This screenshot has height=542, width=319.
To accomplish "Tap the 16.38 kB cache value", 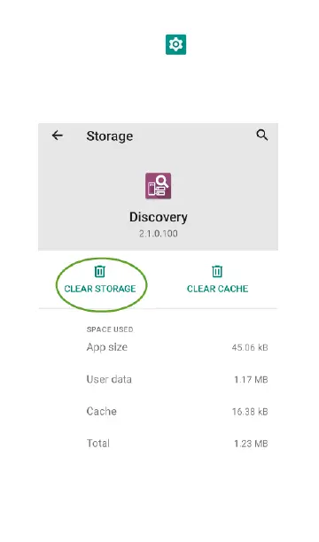I will [x=250, y=412].
